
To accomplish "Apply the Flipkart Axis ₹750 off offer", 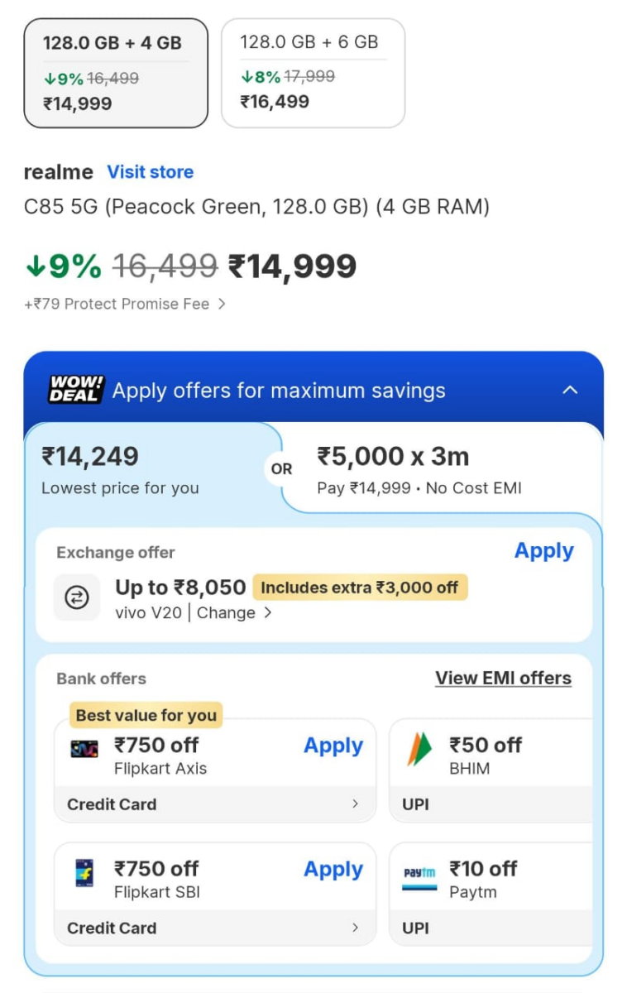I will tap(333, 746).
